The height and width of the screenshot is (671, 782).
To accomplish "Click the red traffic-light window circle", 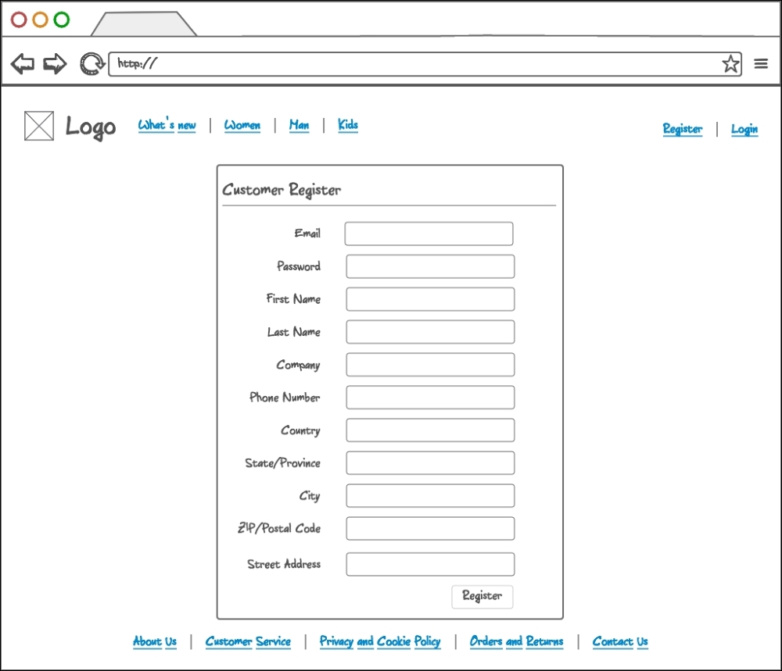I will (x=18, y=19).
